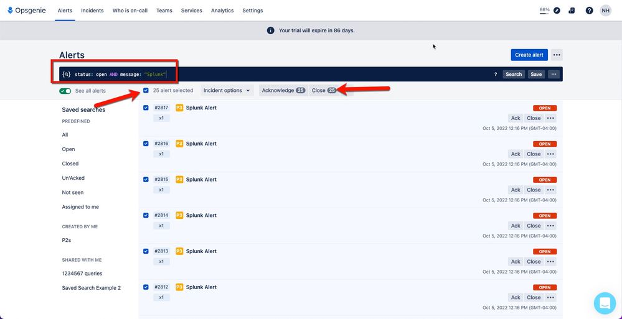The height and width of the screenshot is (319, 622).
Task: Switch to the Teams tab
Action: click(164, 11)
